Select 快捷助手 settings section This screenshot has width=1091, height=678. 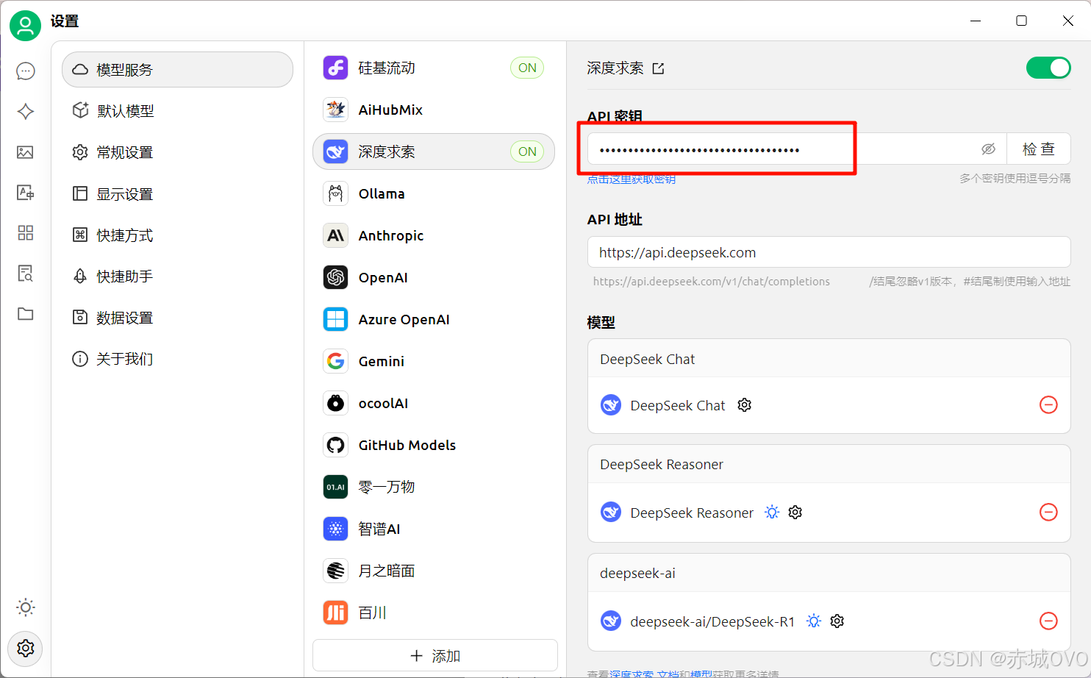coord(178,276)
